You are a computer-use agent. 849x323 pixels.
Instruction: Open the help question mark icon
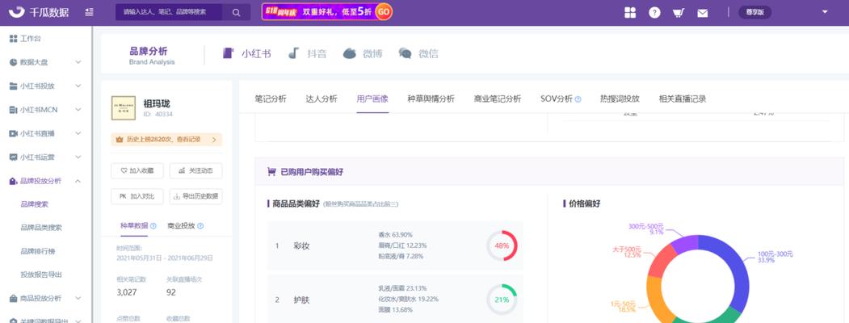[654, 12]
